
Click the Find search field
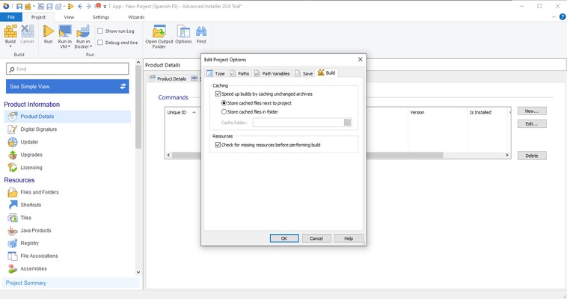[x=67, y=69]
